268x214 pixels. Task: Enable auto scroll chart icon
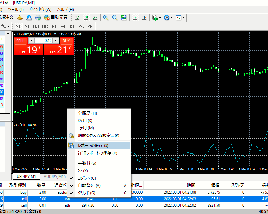pyautogui.click(x=135, y=17)
